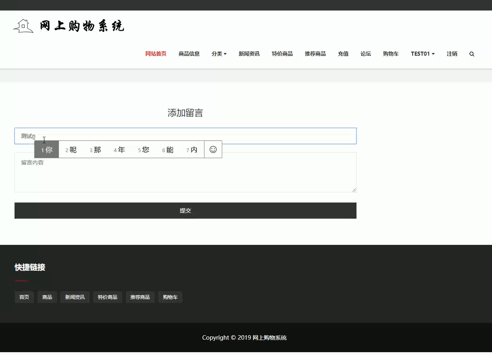The image size is (492, 355).
Task: Log out by clicking 注销
Action: click(452, 54)
